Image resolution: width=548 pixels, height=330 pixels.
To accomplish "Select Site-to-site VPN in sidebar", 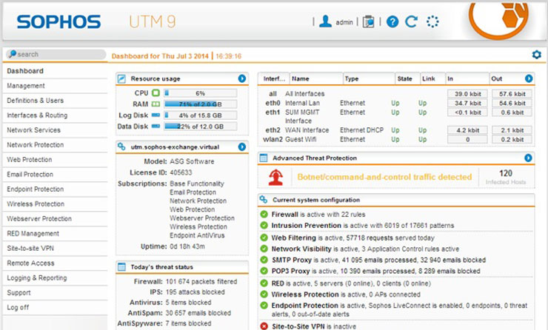I will 55,249.
